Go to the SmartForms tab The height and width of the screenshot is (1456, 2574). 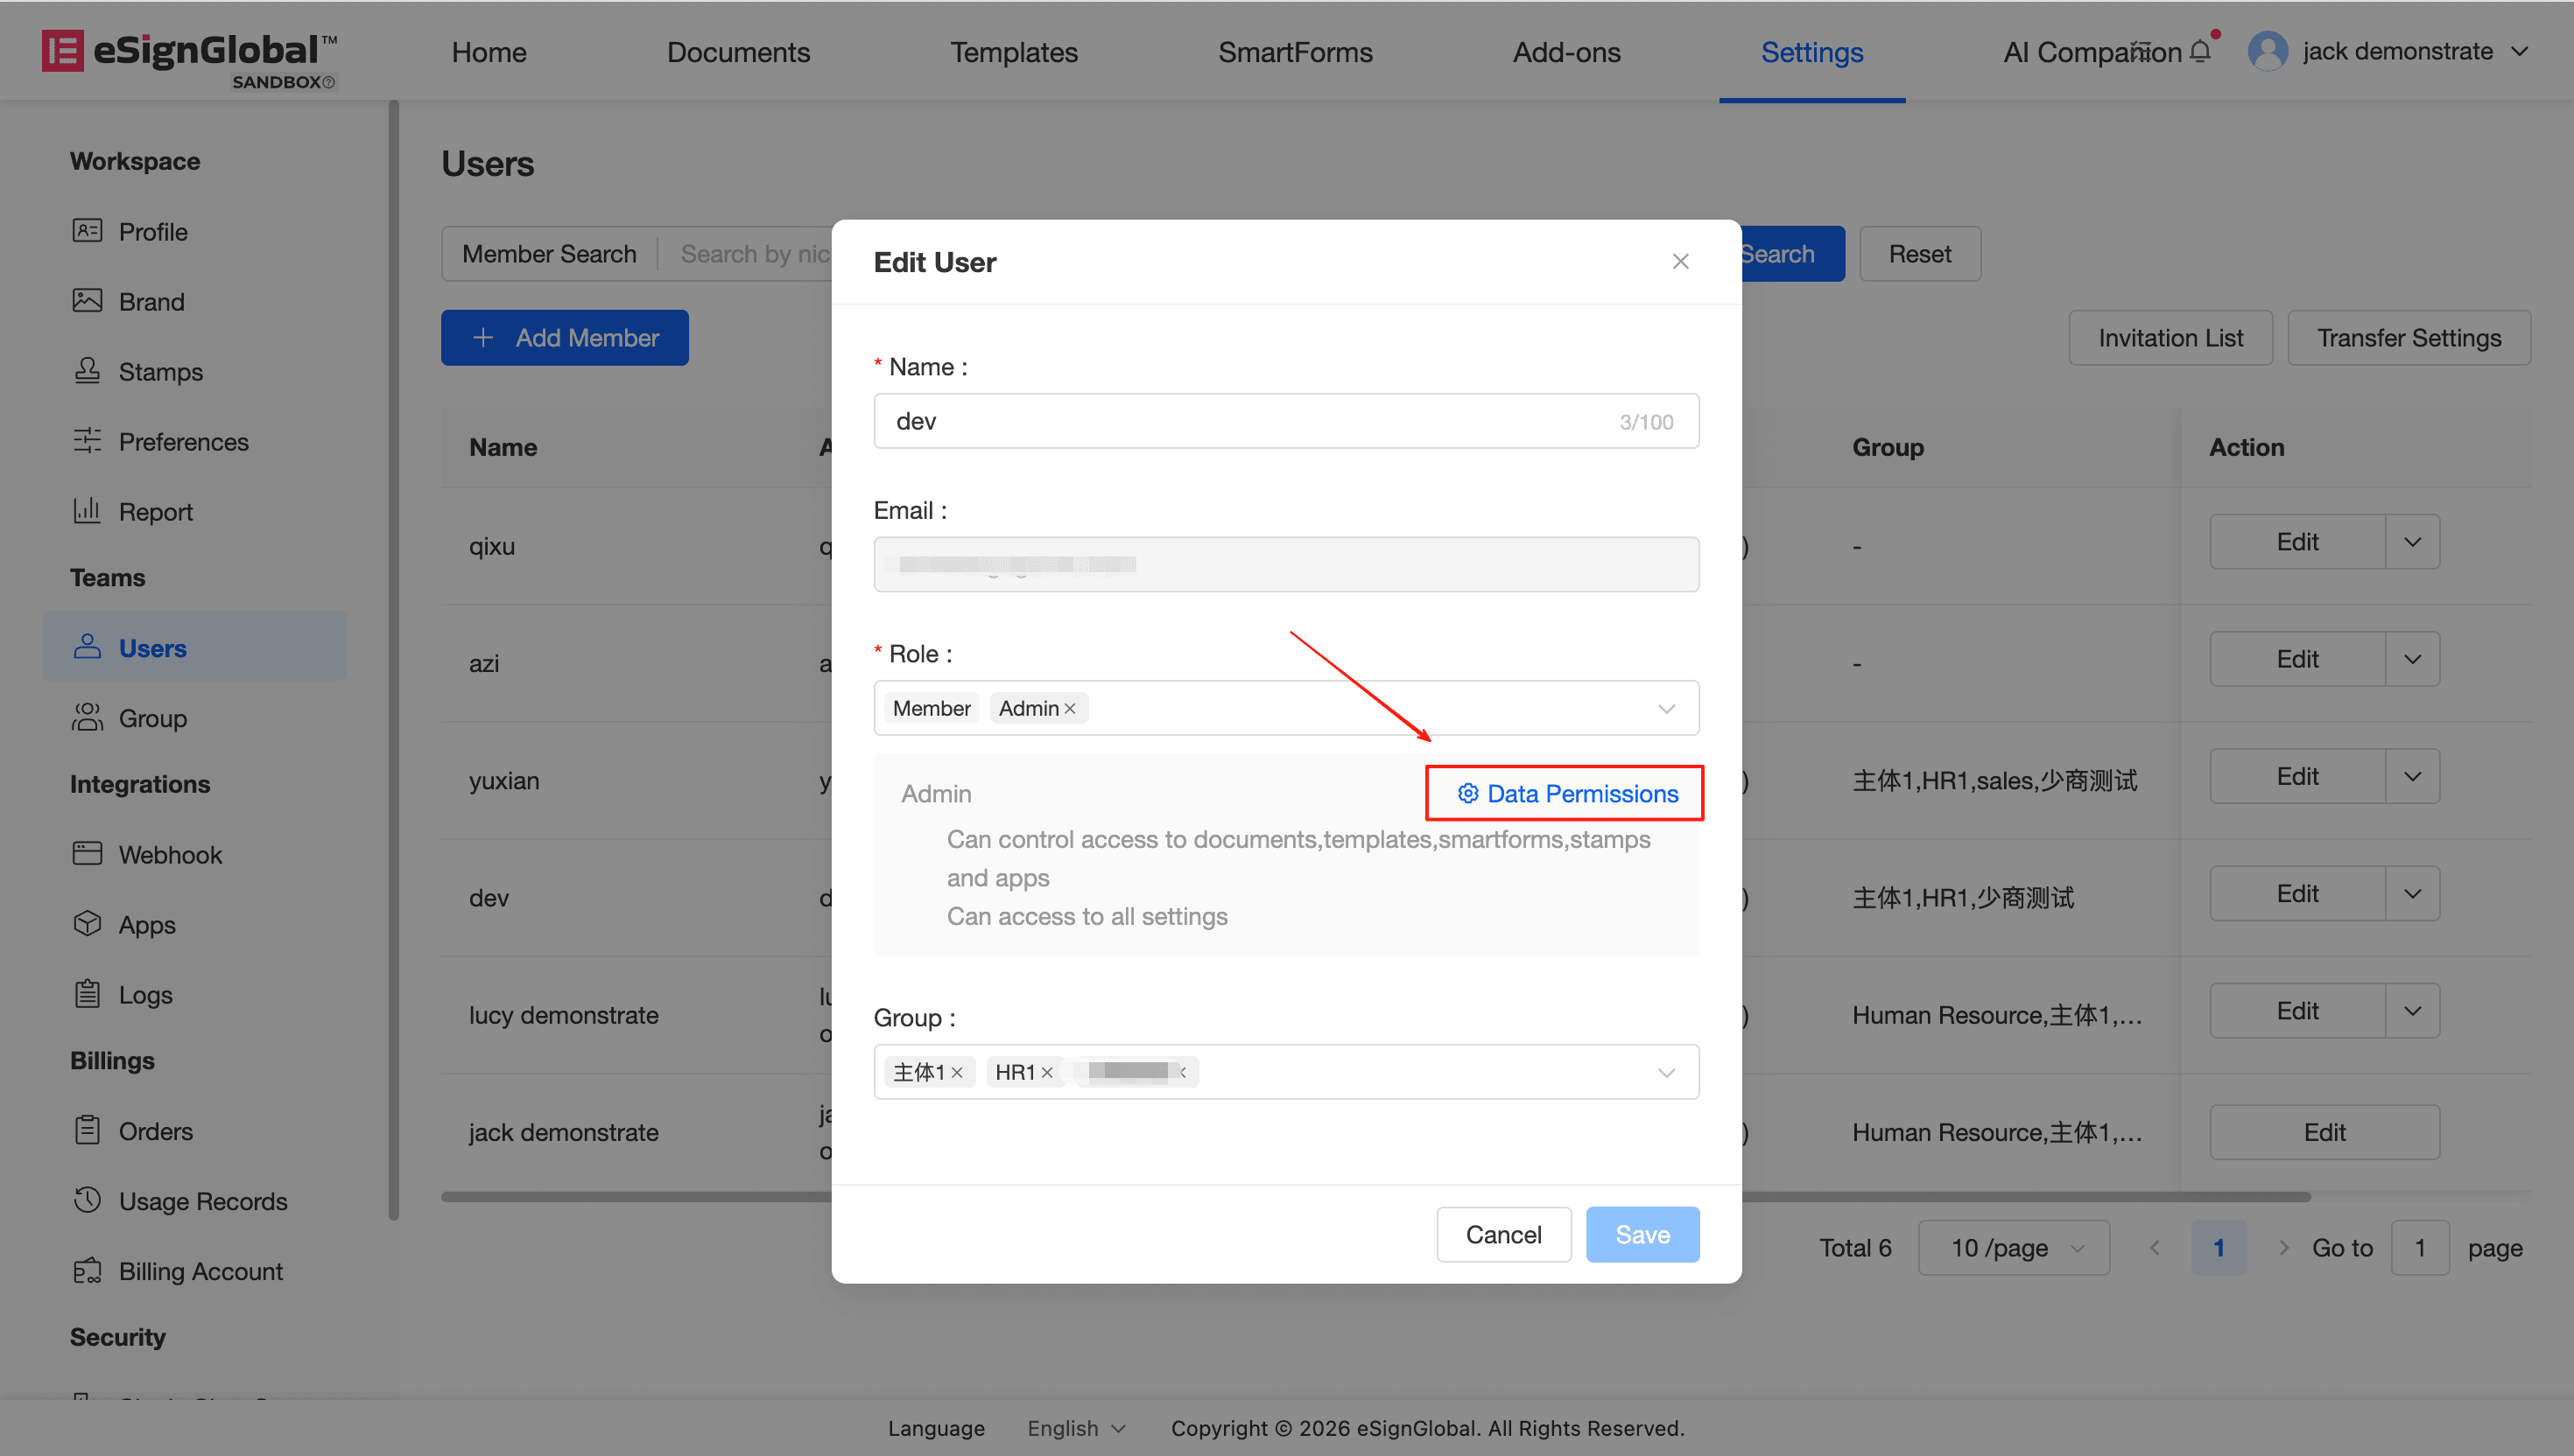click(x=1295, y=52)
